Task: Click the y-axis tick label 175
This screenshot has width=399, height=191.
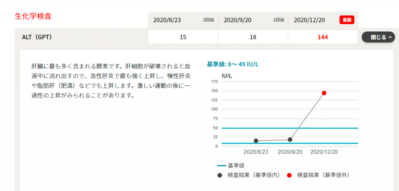Action: pyautogui.click(x=214, y=82)
